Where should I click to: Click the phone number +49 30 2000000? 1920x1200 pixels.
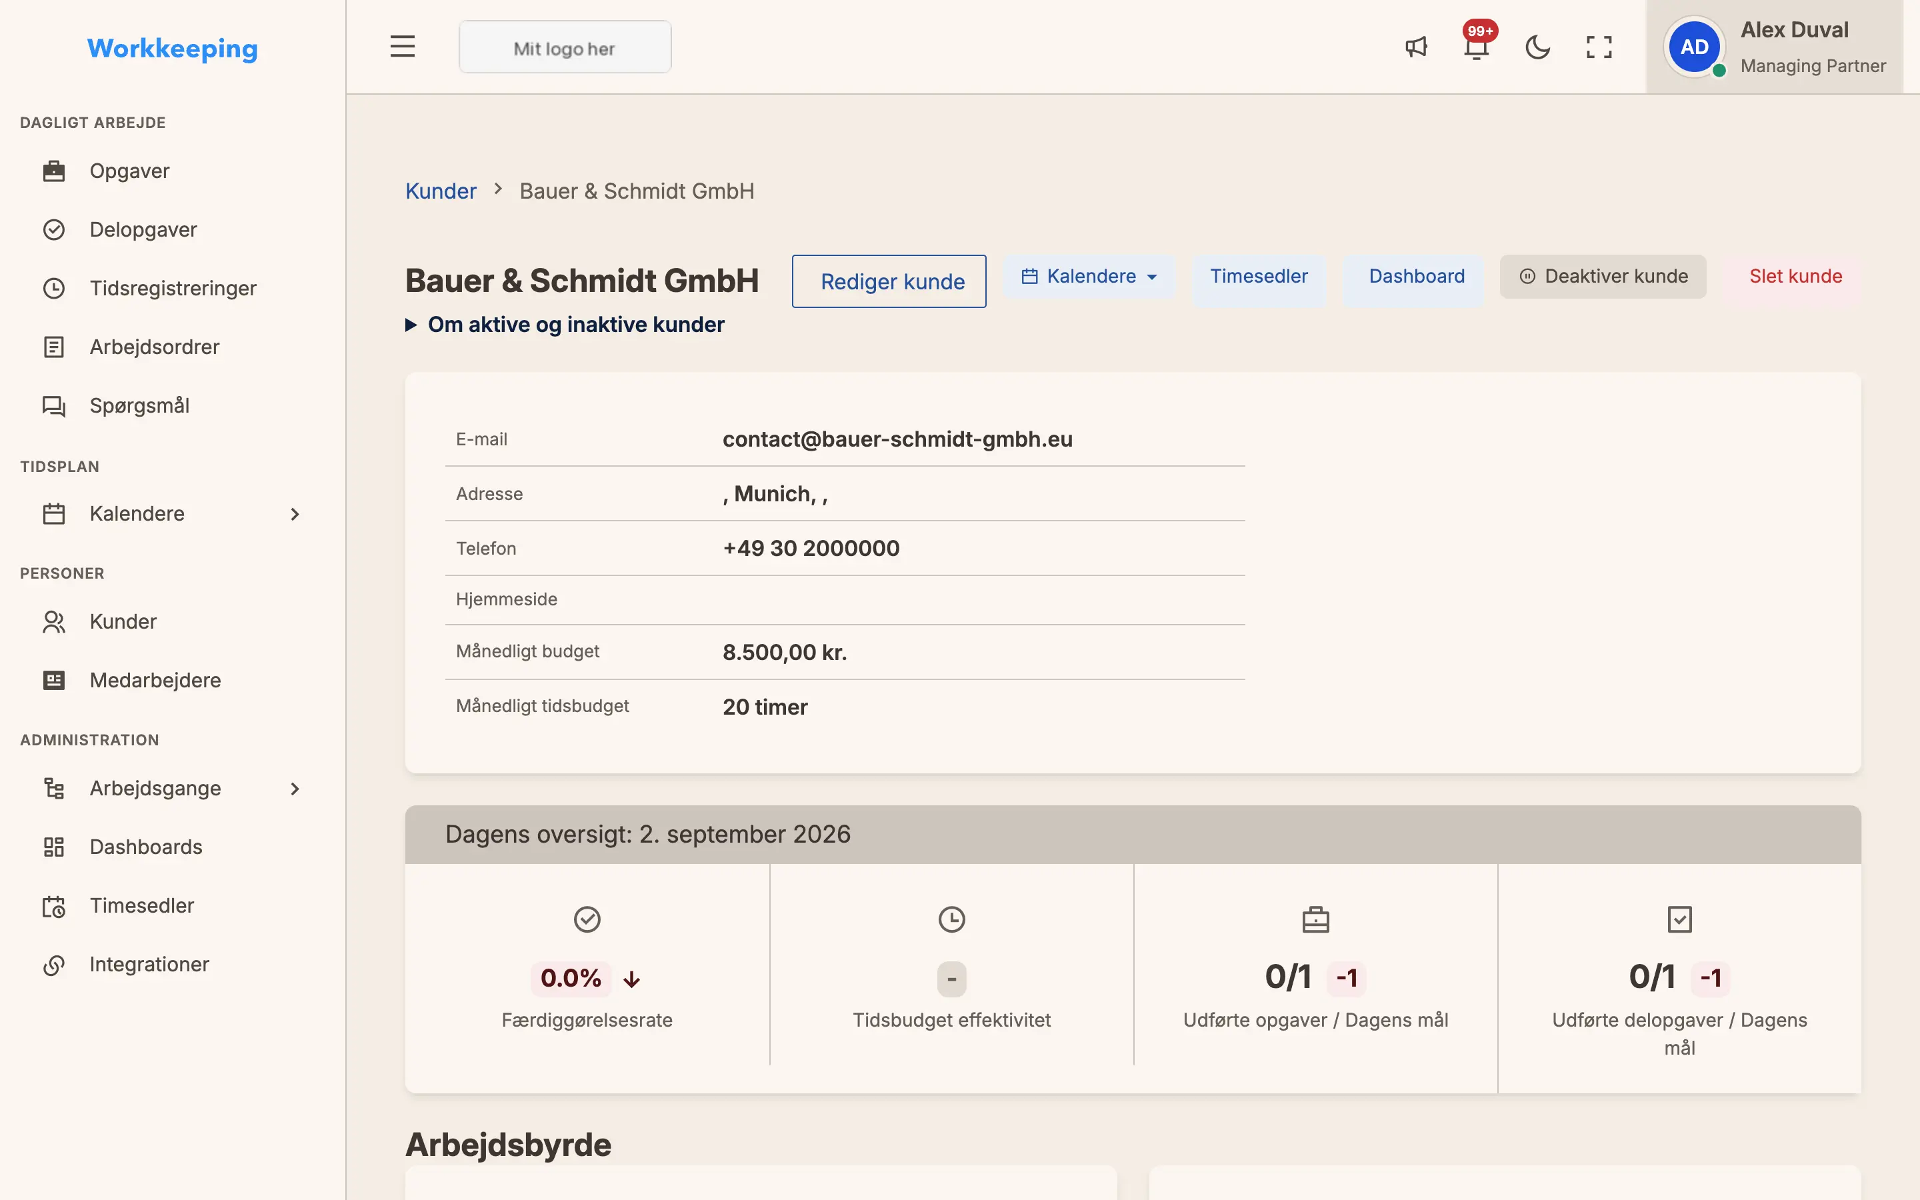pyautogui.click(x=811, y=549)
